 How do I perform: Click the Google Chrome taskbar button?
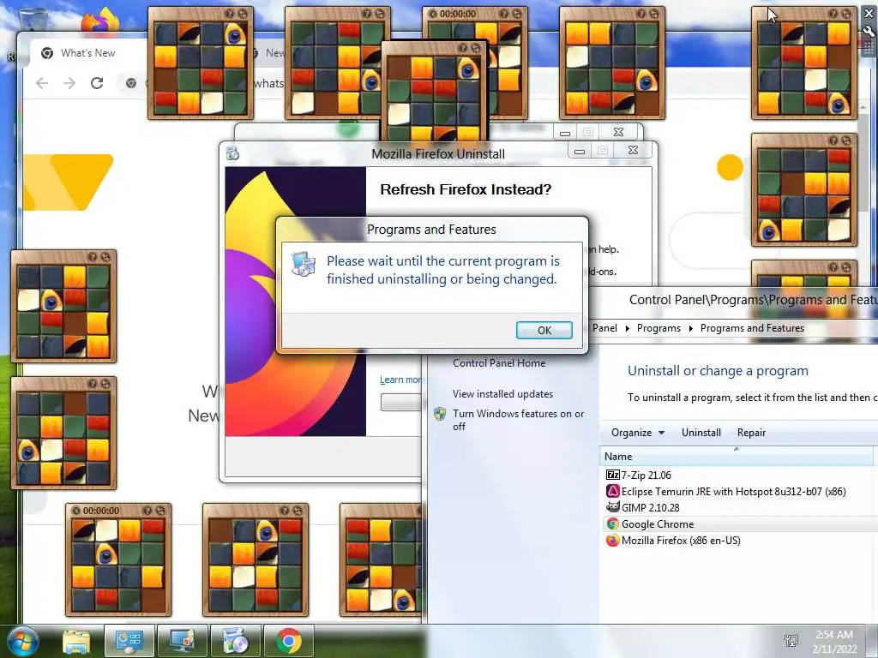pos(289,641)
